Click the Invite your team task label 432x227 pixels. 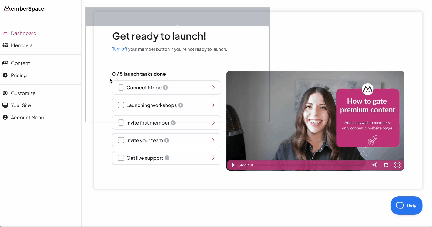[x=145, y=140]
